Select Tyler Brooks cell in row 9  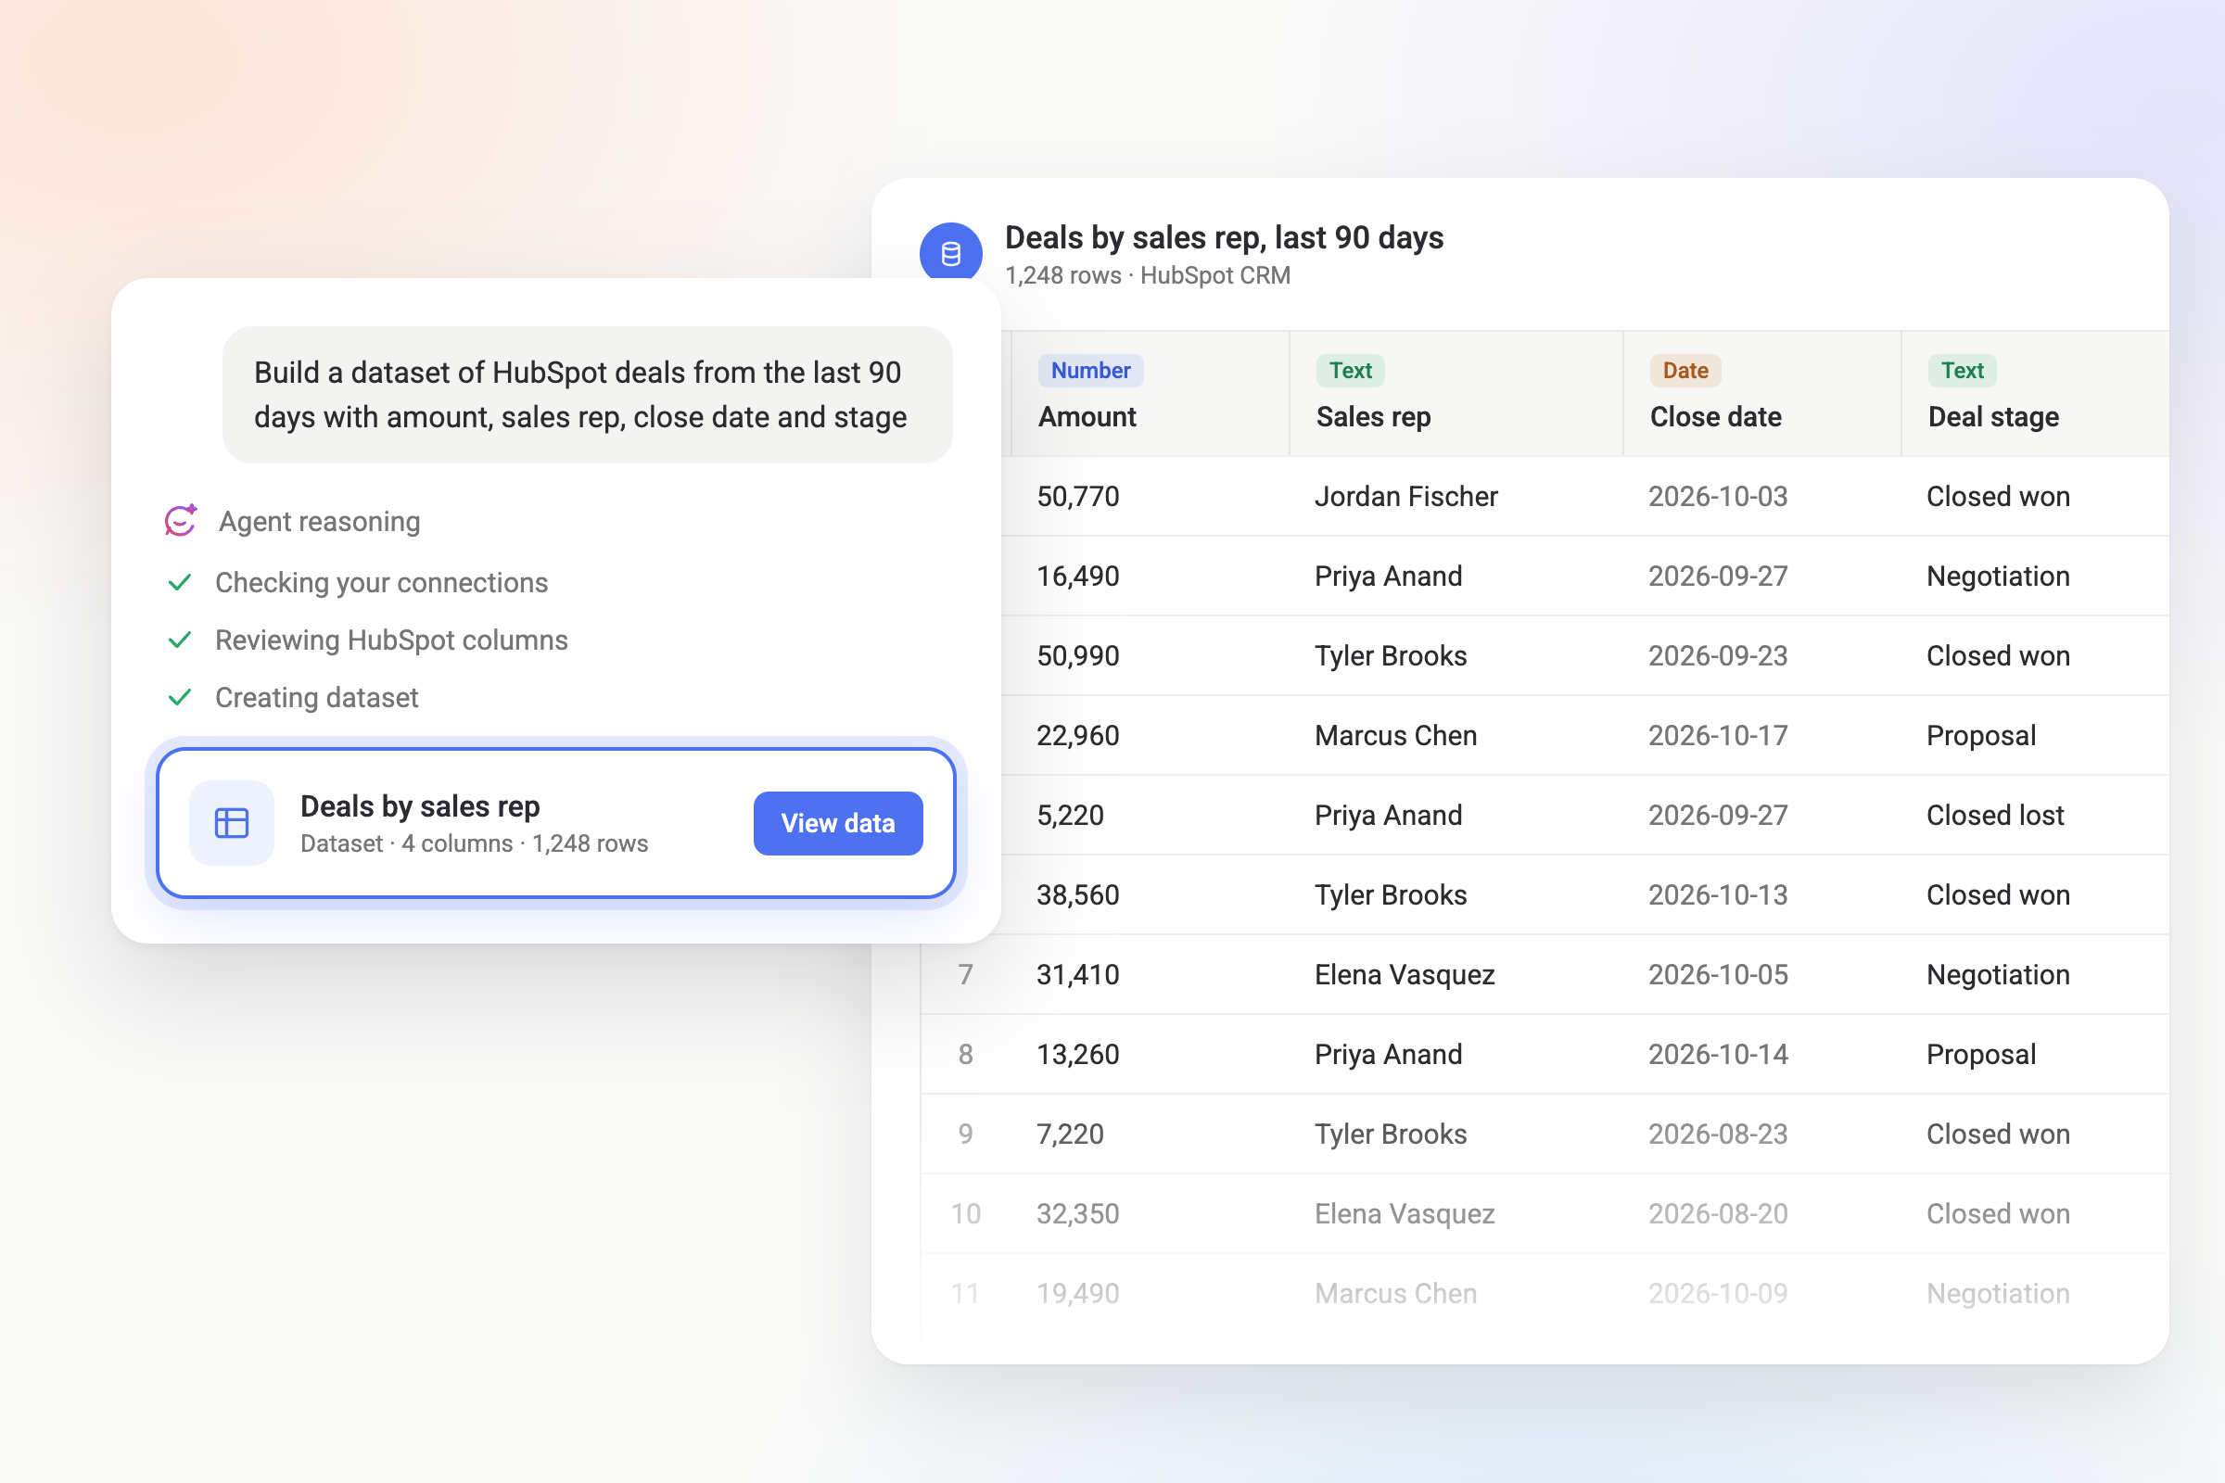coord(1391,1133)
